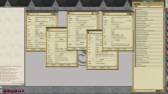The height and width of the screenshot is (94, 168).
Task: Click the help question-mark icon on Story window
Action: (x=162, y=1)
